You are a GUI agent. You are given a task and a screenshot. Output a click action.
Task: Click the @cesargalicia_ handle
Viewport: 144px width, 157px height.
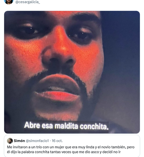coord(27,2)
